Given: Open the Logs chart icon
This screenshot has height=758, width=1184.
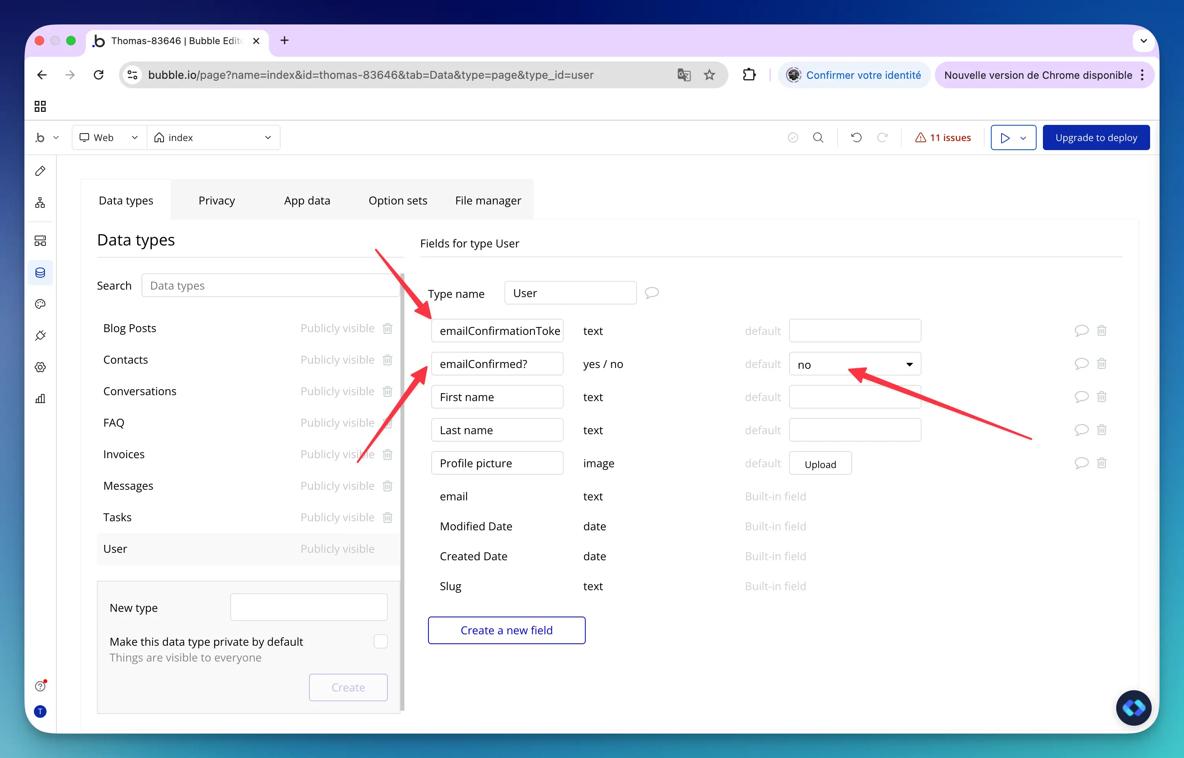Looking at the screenshot, I should 40,398.
